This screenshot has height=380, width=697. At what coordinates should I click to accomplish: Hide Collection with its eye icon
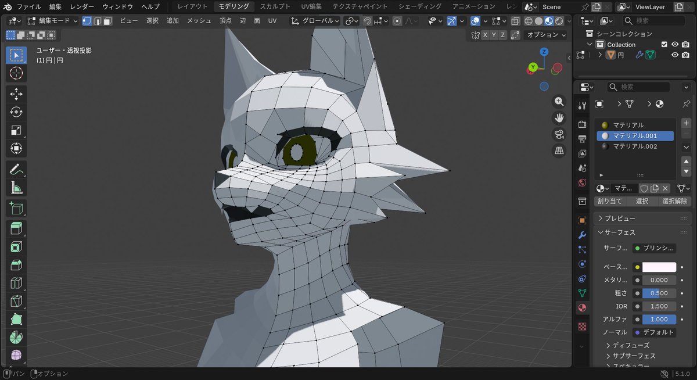(x=675, y=44)
